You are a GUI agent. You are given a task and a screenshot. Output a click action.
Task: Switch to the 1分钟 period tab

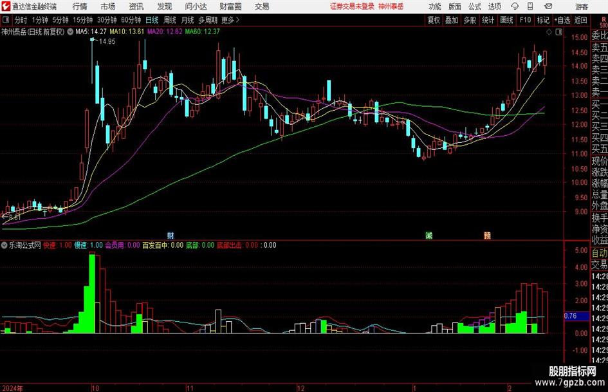pos(39,20)
